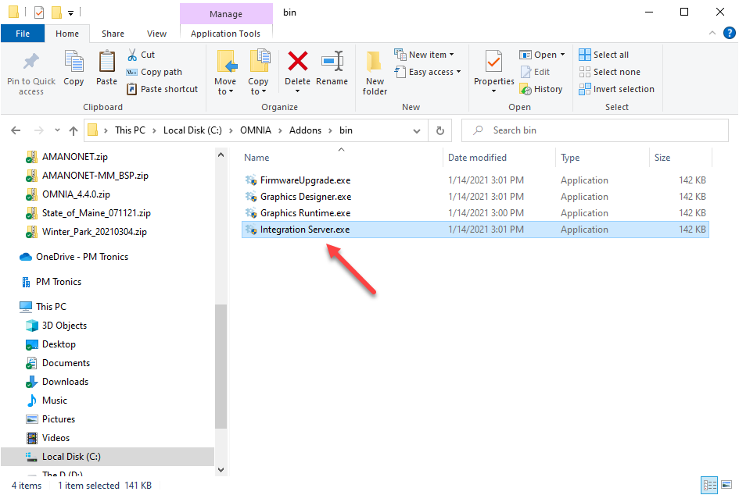Screen dimensions: 739x495
Task: Click Pin to Quick access icon
Action: [31, 62]
